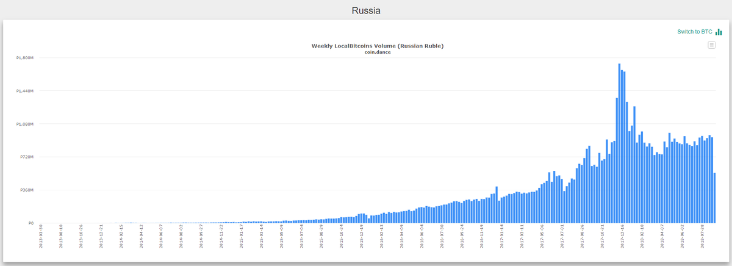This screenshot has width=732, height=266.
Task: Click the P360M y-axis label
Action: (x=26, y=190)
